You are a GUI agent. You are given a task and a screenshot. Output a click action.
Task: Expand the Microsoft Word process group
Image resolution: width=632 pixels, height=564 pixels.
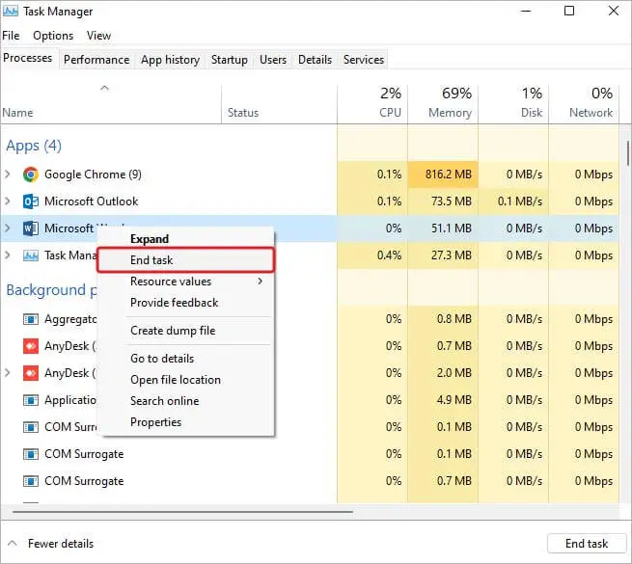click(x=8, y=228)
